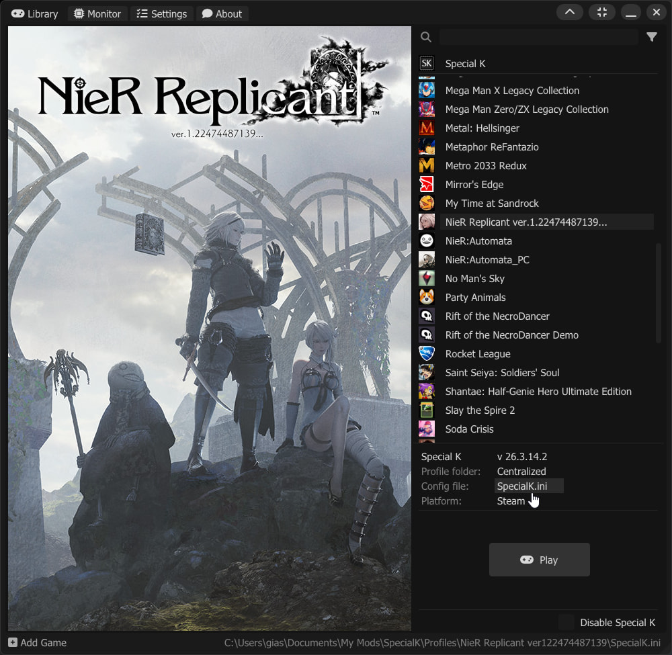Click the Party Animals fox icon
Viewport: 672px width, 655px height.
pyautogui.click(x=427, y=298)
